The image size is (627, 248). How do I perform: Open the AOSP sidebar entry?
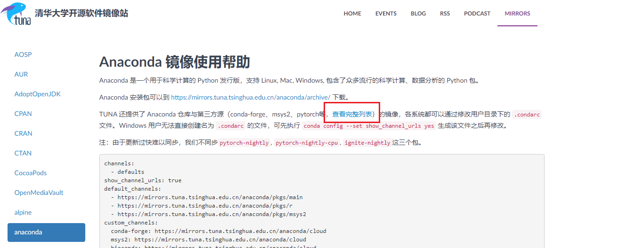coord(23,54)
